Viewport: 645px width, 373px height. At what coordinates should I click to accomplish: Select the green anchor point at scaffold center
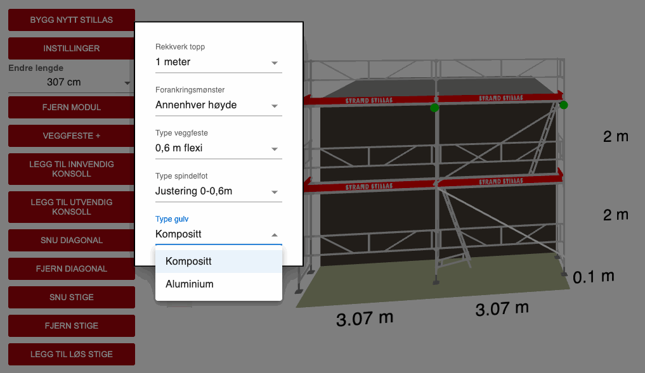pyautogui.click(x=434, y=108)
